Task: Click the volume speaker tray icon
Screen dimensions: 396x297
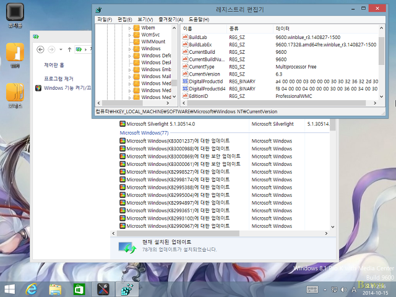Action: [x=343, y=290]
